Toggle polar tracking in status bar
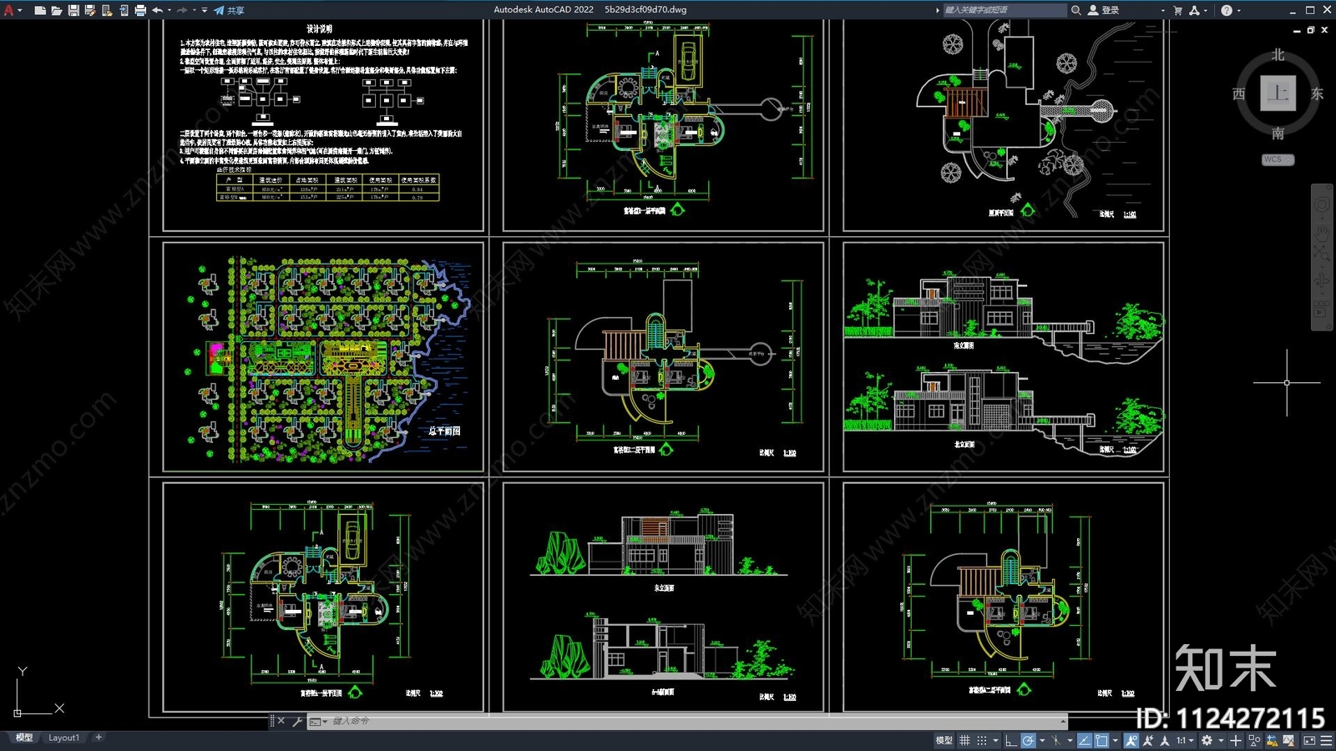 pos(1028,740)
